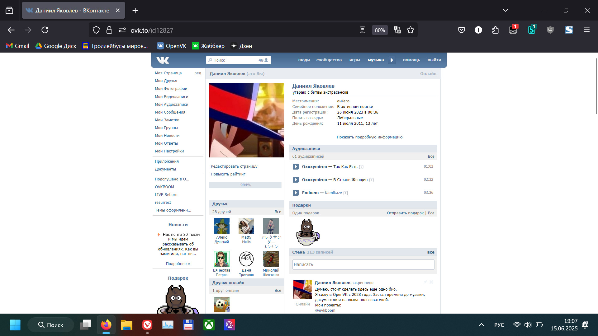Click the translate page icon
The width and height of the screenshot is (598, 336).
pyautogui.click(x=397, y=30)
